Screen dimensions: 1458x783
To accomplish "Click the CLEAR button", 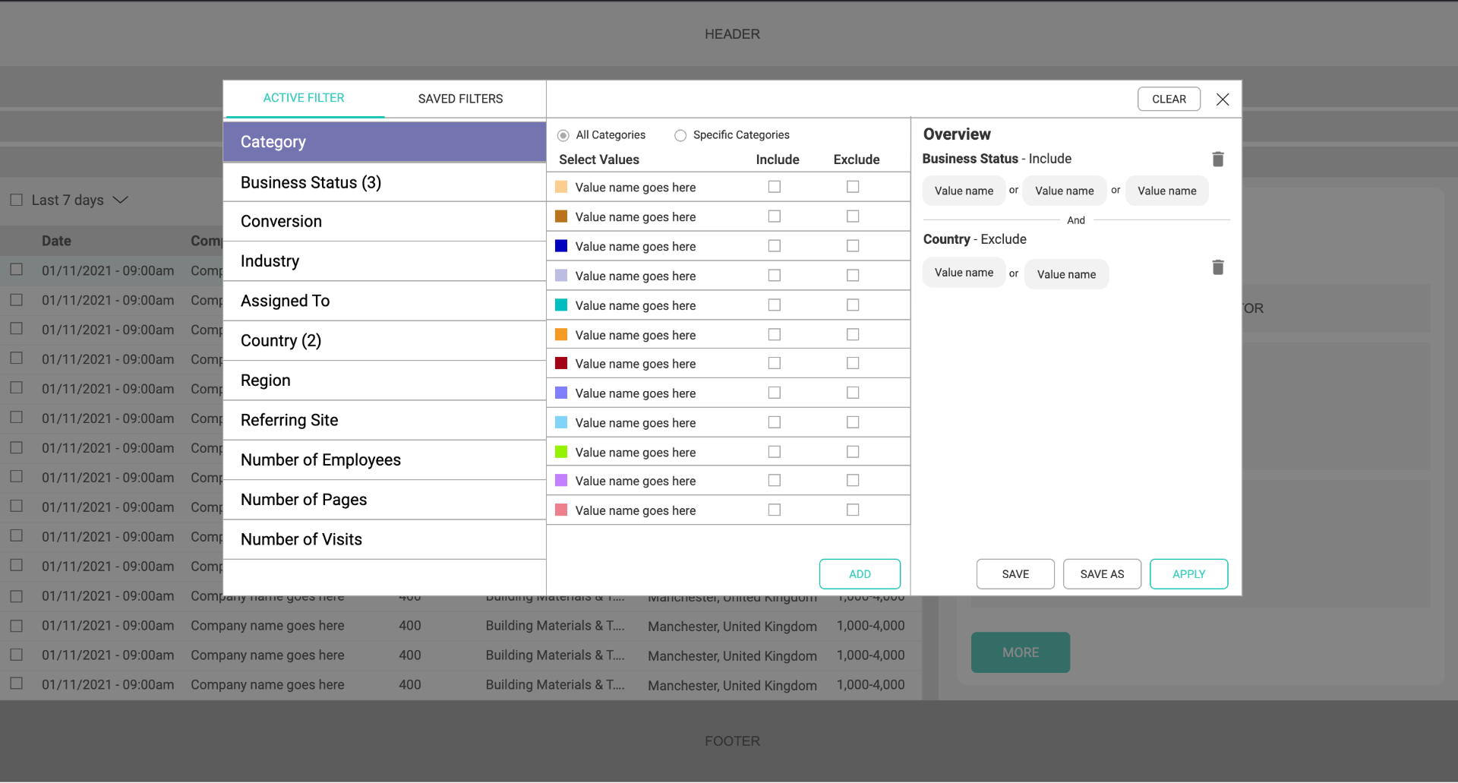I will (1169, 99).
